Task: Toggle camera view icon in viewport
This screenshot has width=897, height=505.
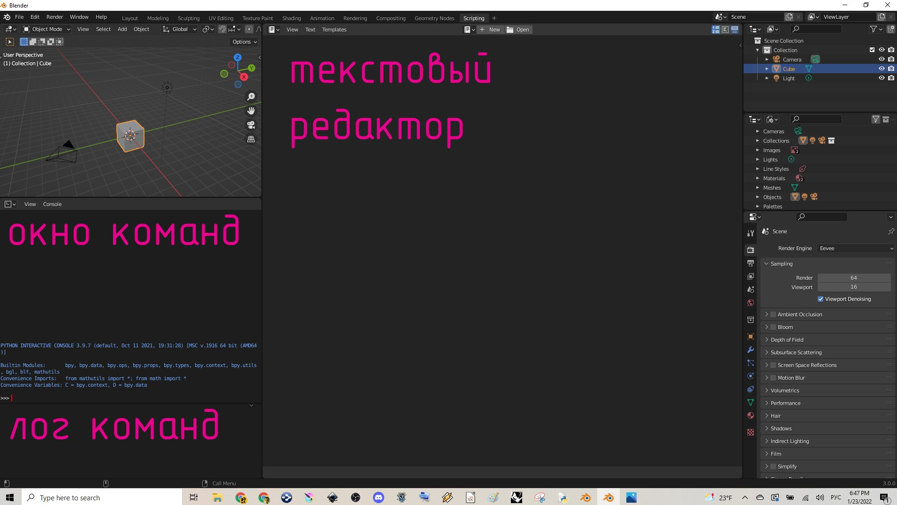Action: 251,125
